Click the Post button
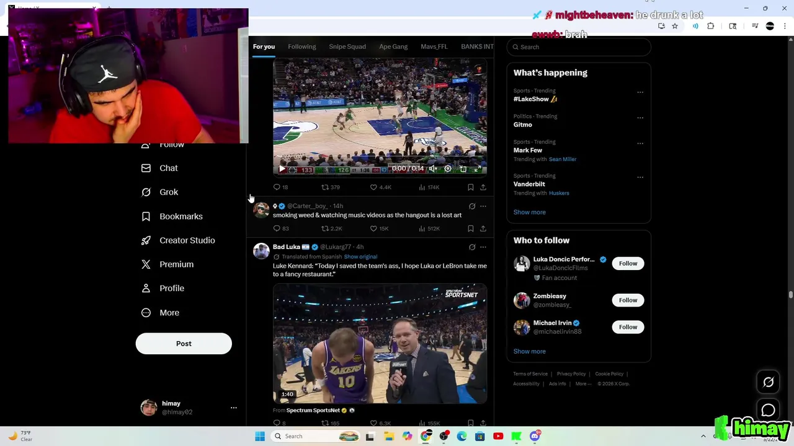 [x=184, y=344]
